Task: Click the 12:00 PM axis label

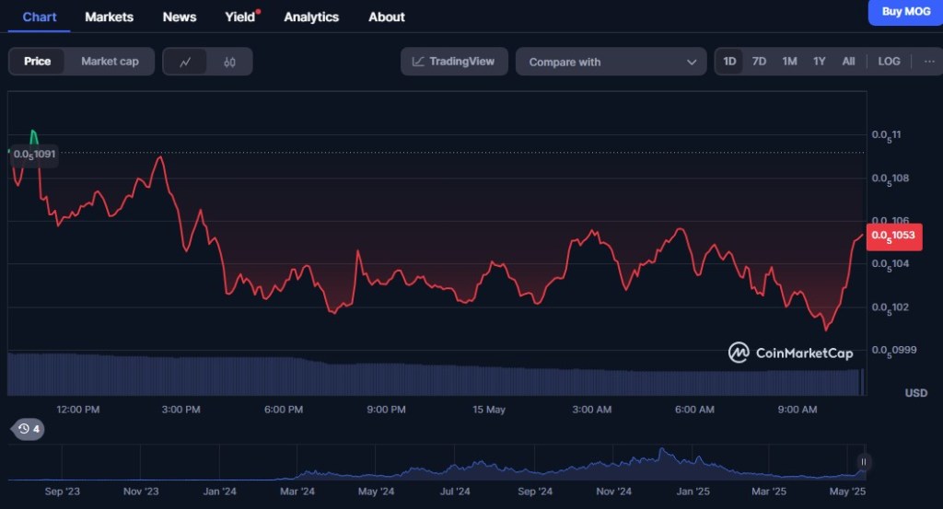Action: point(78,410)
